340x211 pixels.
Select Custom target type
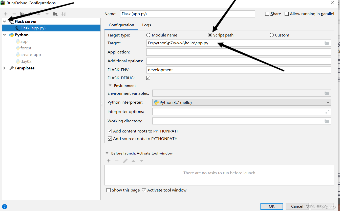coord(272,35)
